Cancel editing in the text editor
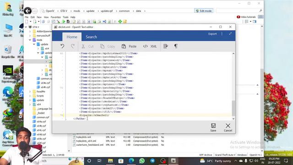This screenshot has height=165, width=293. (x=228, y=127)
